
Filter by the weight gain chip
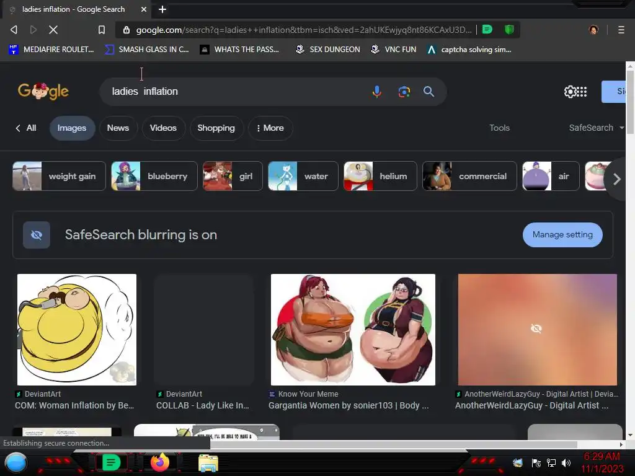tap(59, 176)
